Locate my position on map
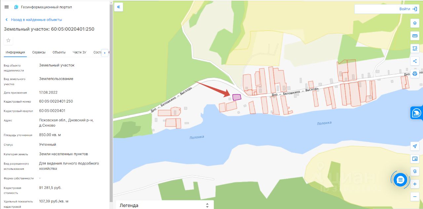The width and height of the screenshot is (423, 209). [x=415, y=146]
